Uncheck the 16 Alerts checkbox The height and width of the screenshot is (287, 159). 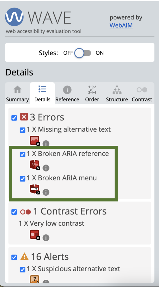click(x=14, y=257)
